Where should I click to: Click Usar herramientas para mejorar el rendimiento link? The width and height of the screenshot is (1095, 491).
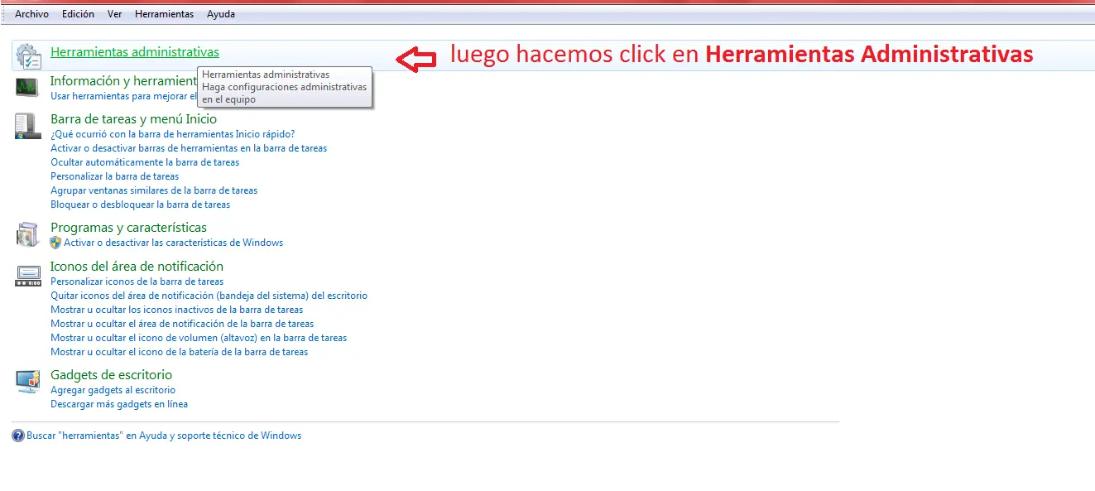click(x=123, y=96)
